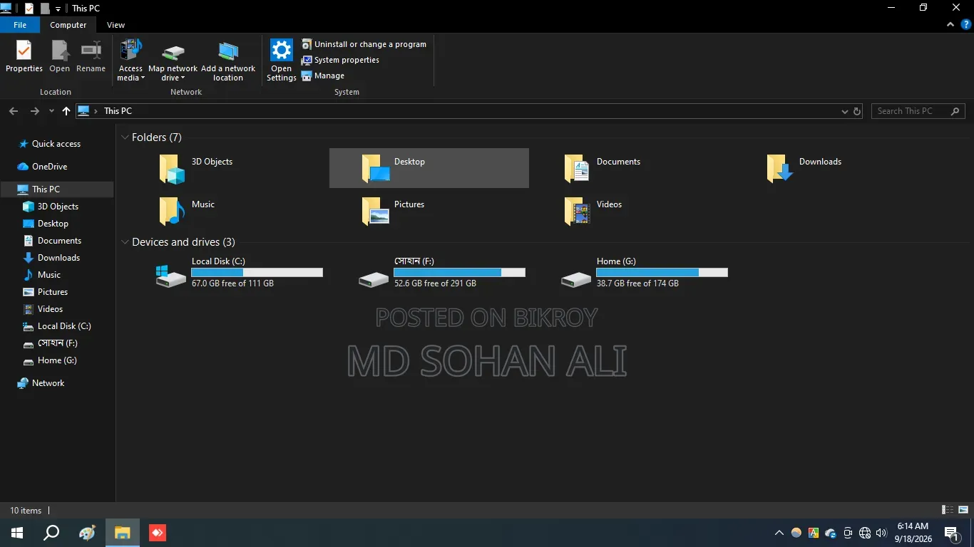Open the Help question mark icon
This screenshot has width=974, height=547.
coord(966,24)
